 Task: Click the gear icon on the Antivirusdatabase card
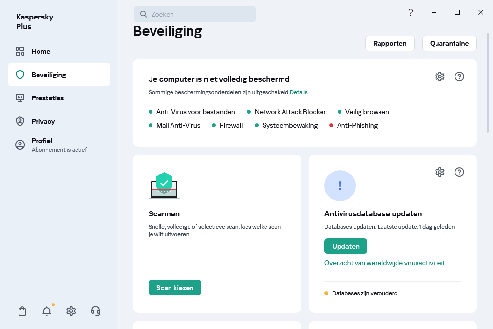pyautogui.click(x=439, y=172)
